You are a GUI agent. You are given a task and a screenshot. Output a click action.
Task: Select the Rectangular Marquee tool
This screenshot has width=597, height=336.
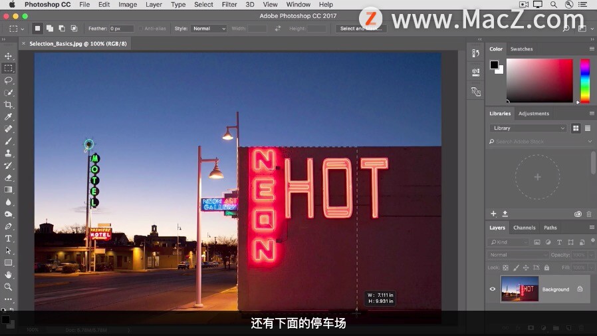pos(8,68)
